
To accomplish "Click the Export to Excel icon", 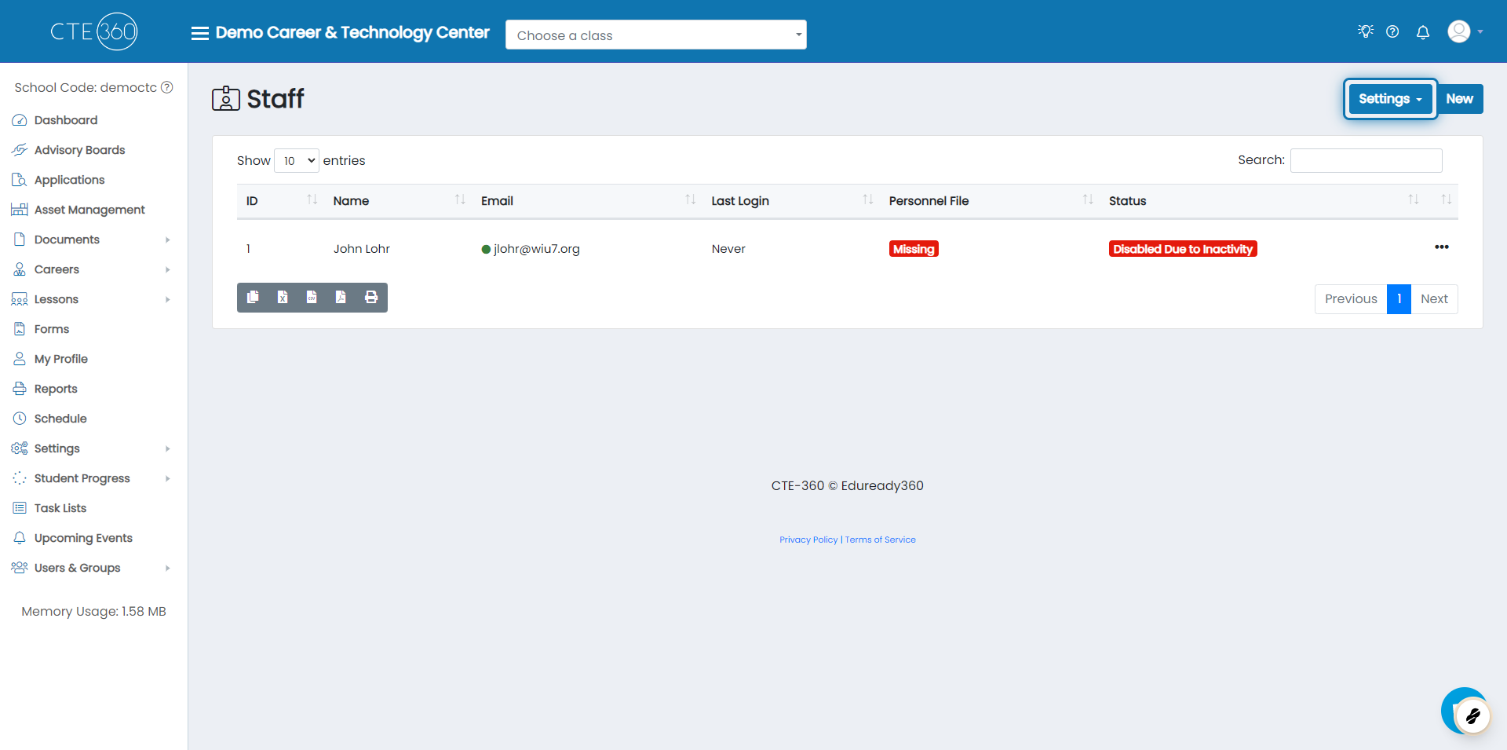I will click(283, 298).
